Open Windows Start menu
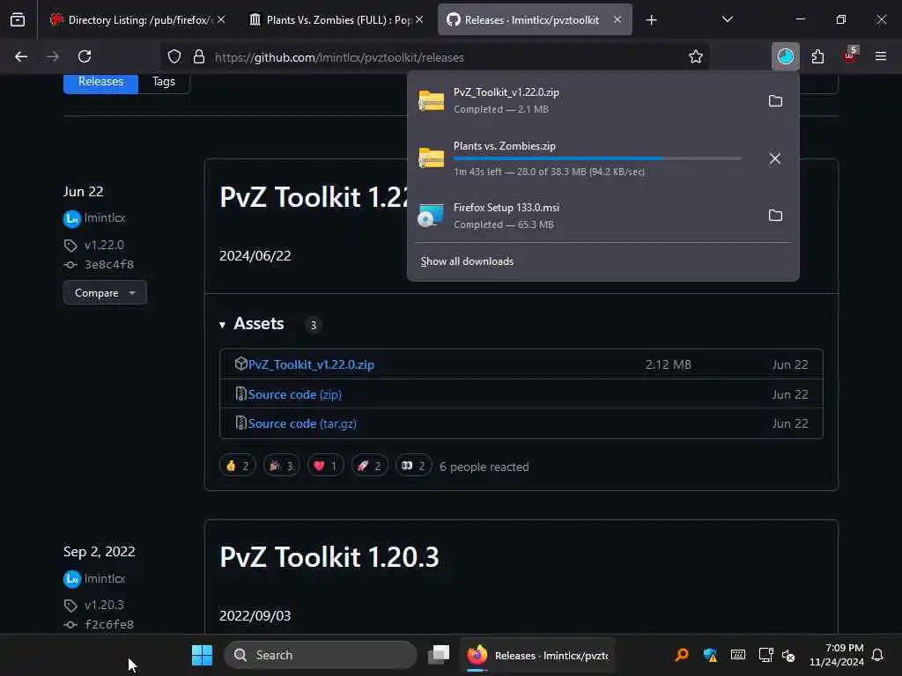 click(x=202, y=655)
